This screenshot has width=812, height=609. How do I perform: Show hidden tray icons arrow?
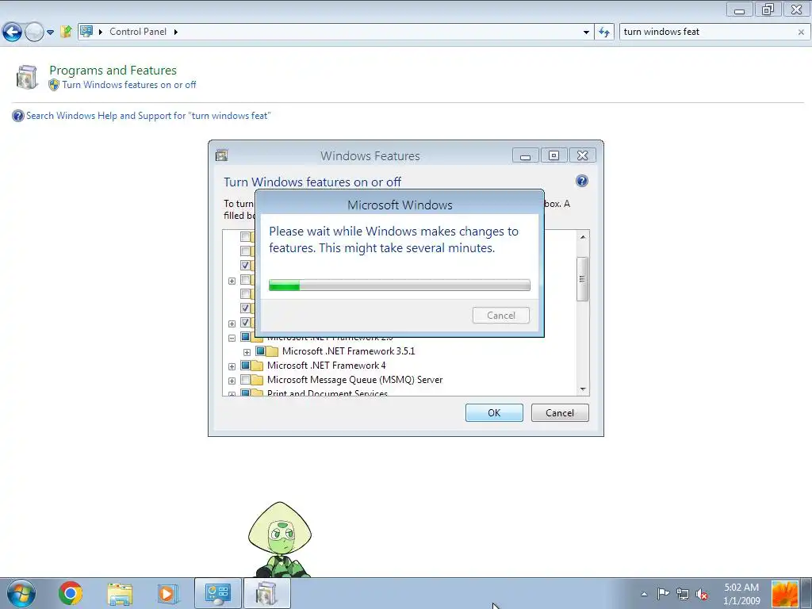tap(644, 594)
